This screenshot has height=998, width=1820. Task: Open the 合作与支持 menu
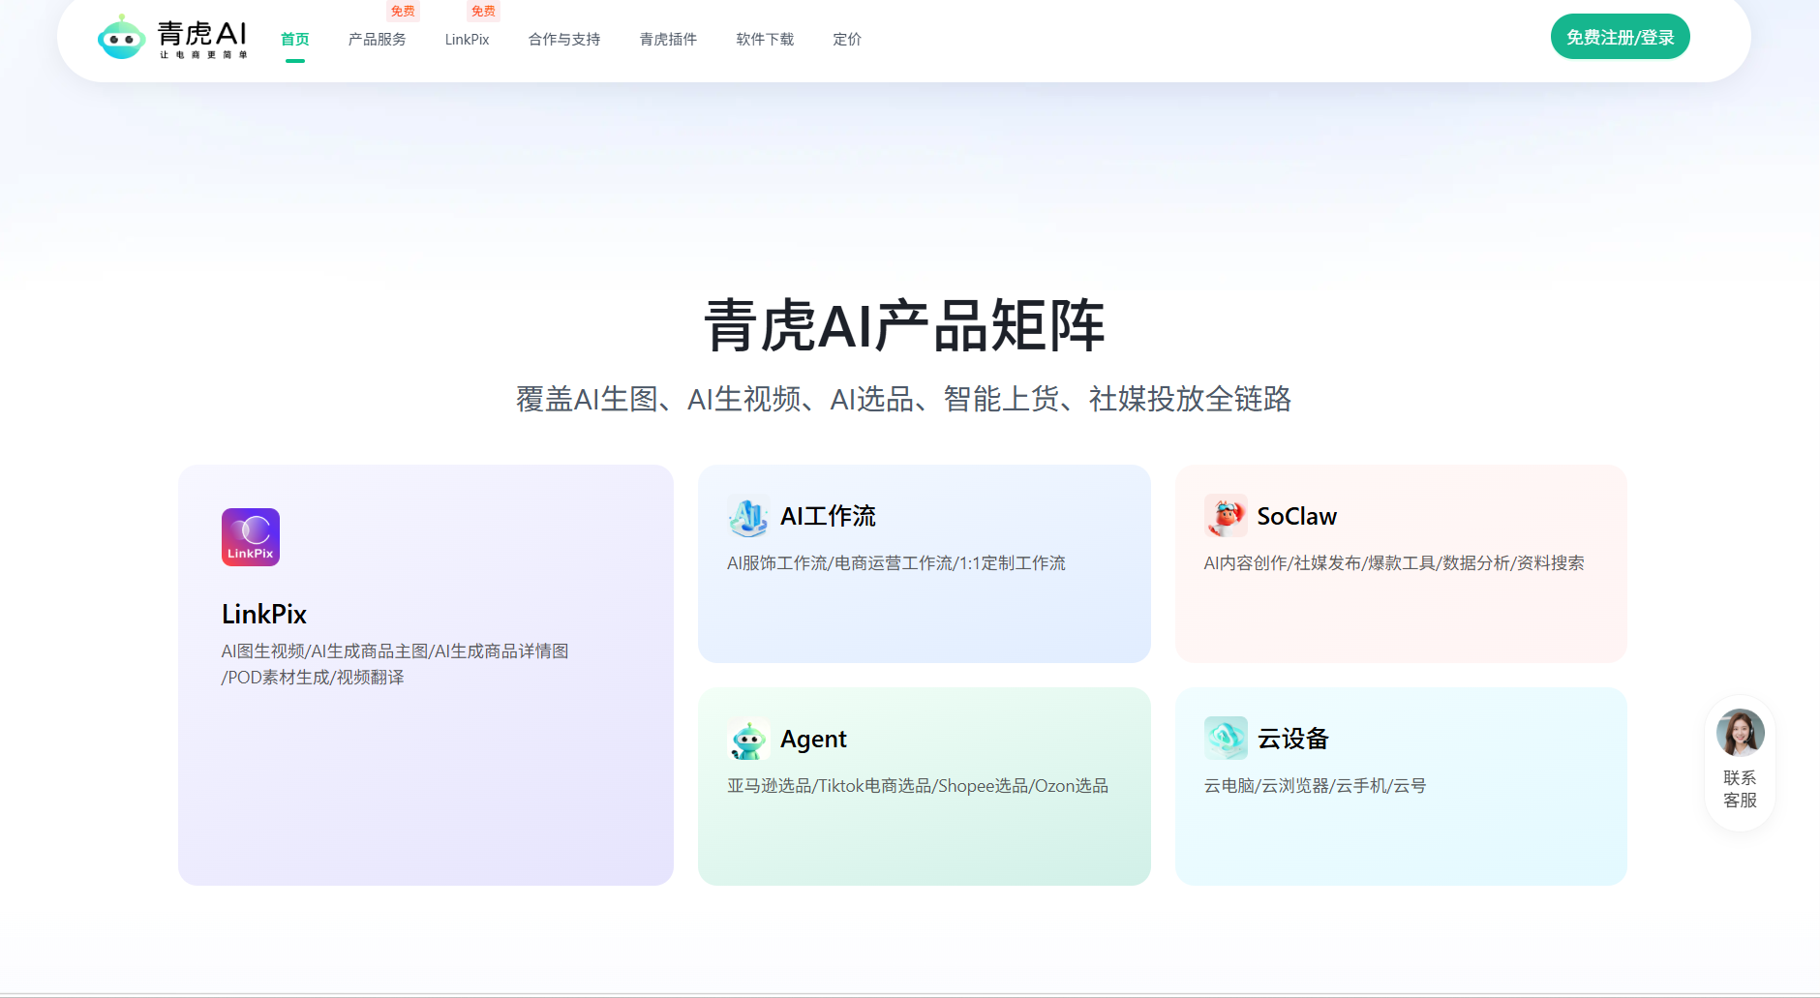tap(564, 40)
